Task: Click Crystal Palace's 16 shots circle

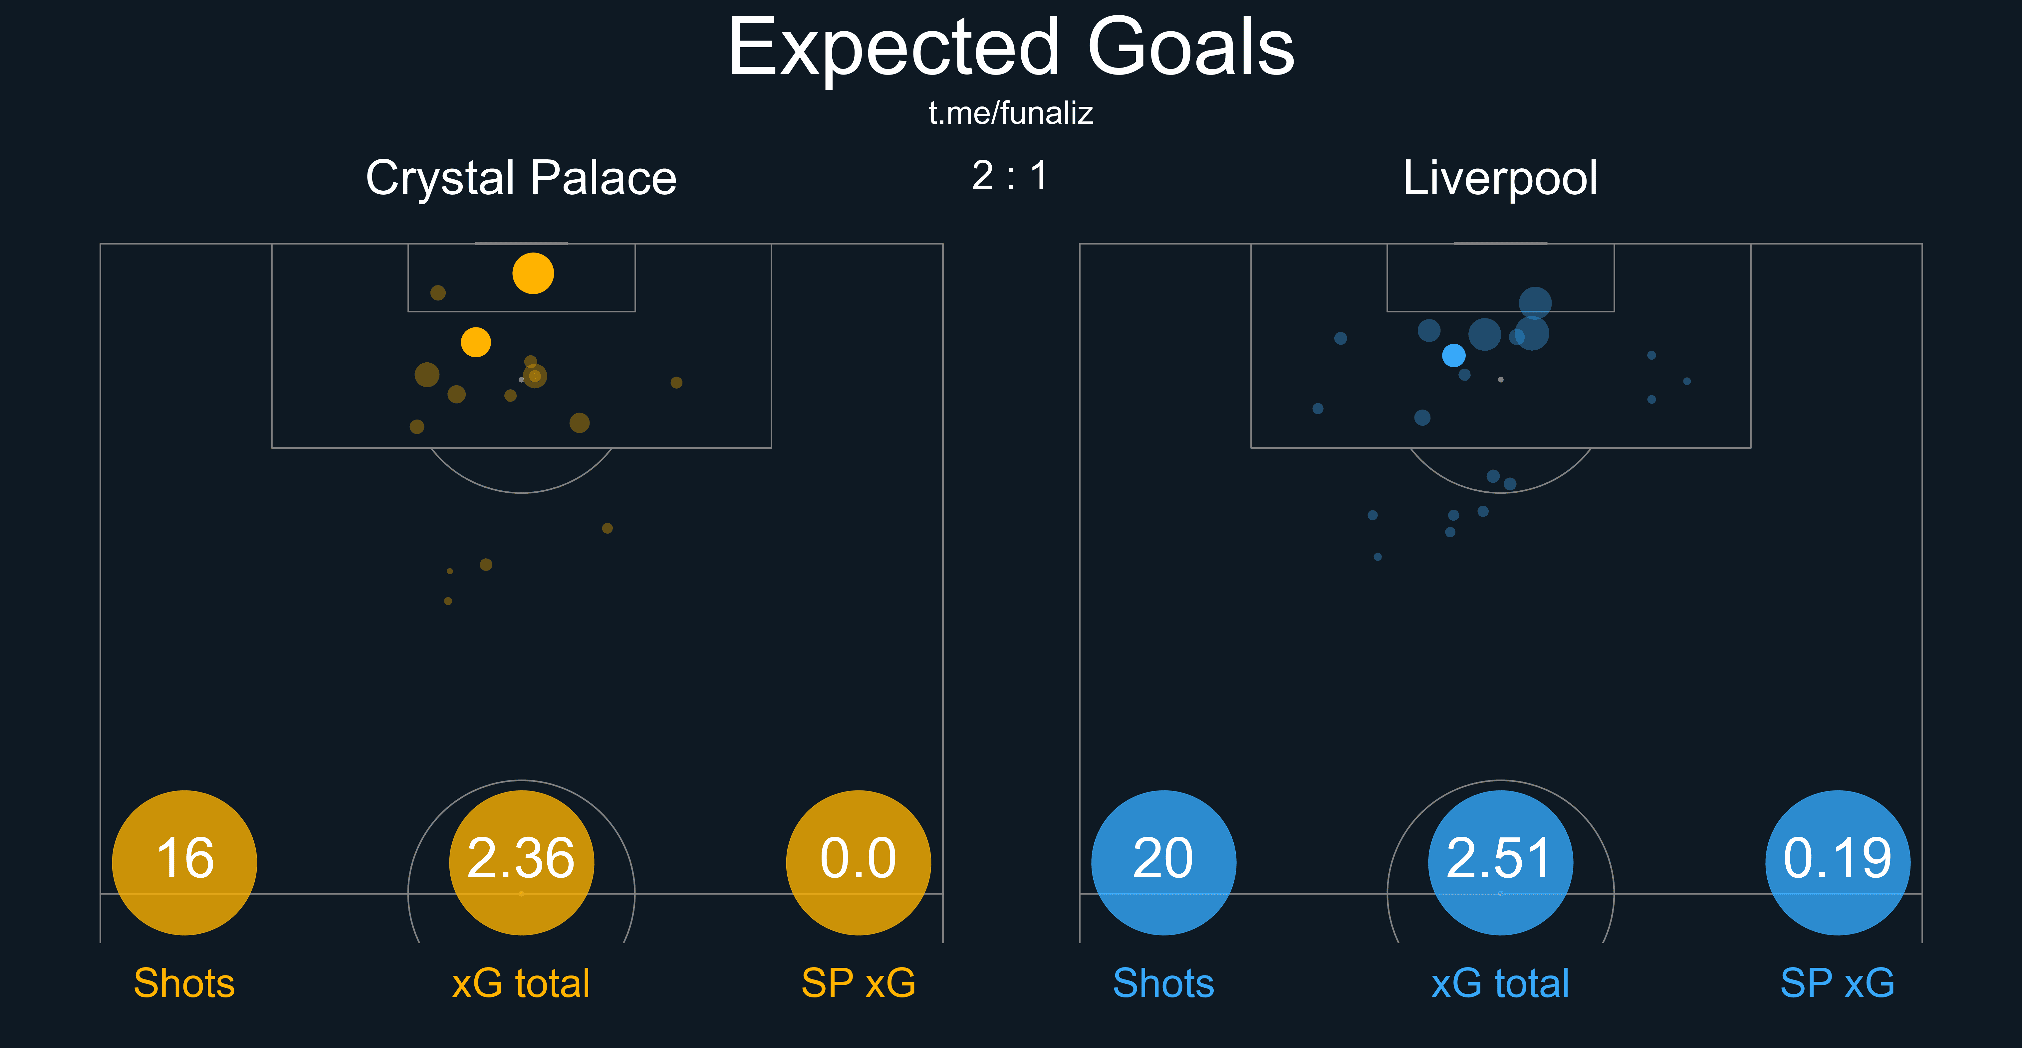Action: [184, 862]
